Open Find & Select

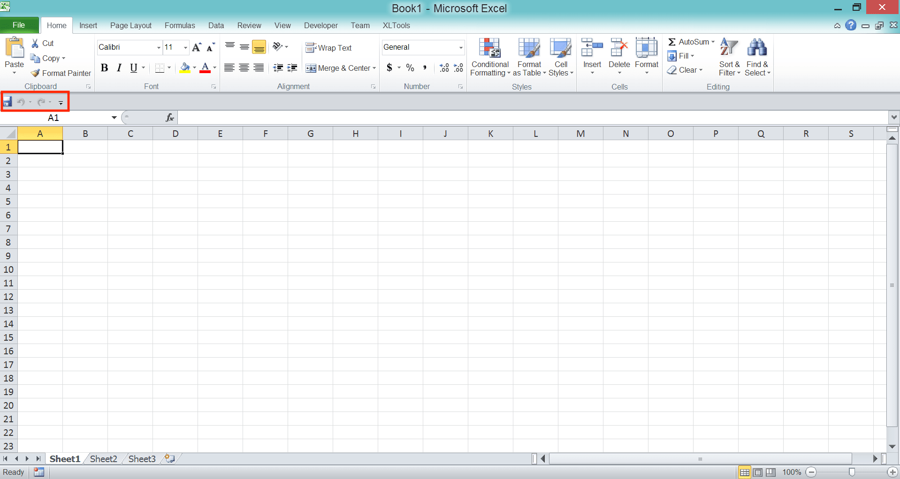tap(757, 56)
